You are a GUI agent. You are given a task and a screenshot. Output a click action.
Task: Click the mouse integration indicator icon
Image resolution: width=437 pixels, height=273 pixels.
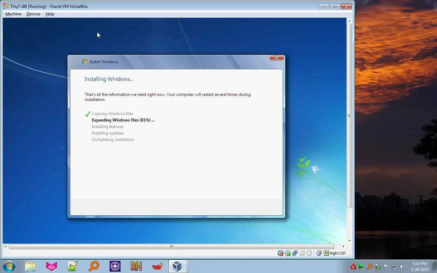tap(319, 253)
